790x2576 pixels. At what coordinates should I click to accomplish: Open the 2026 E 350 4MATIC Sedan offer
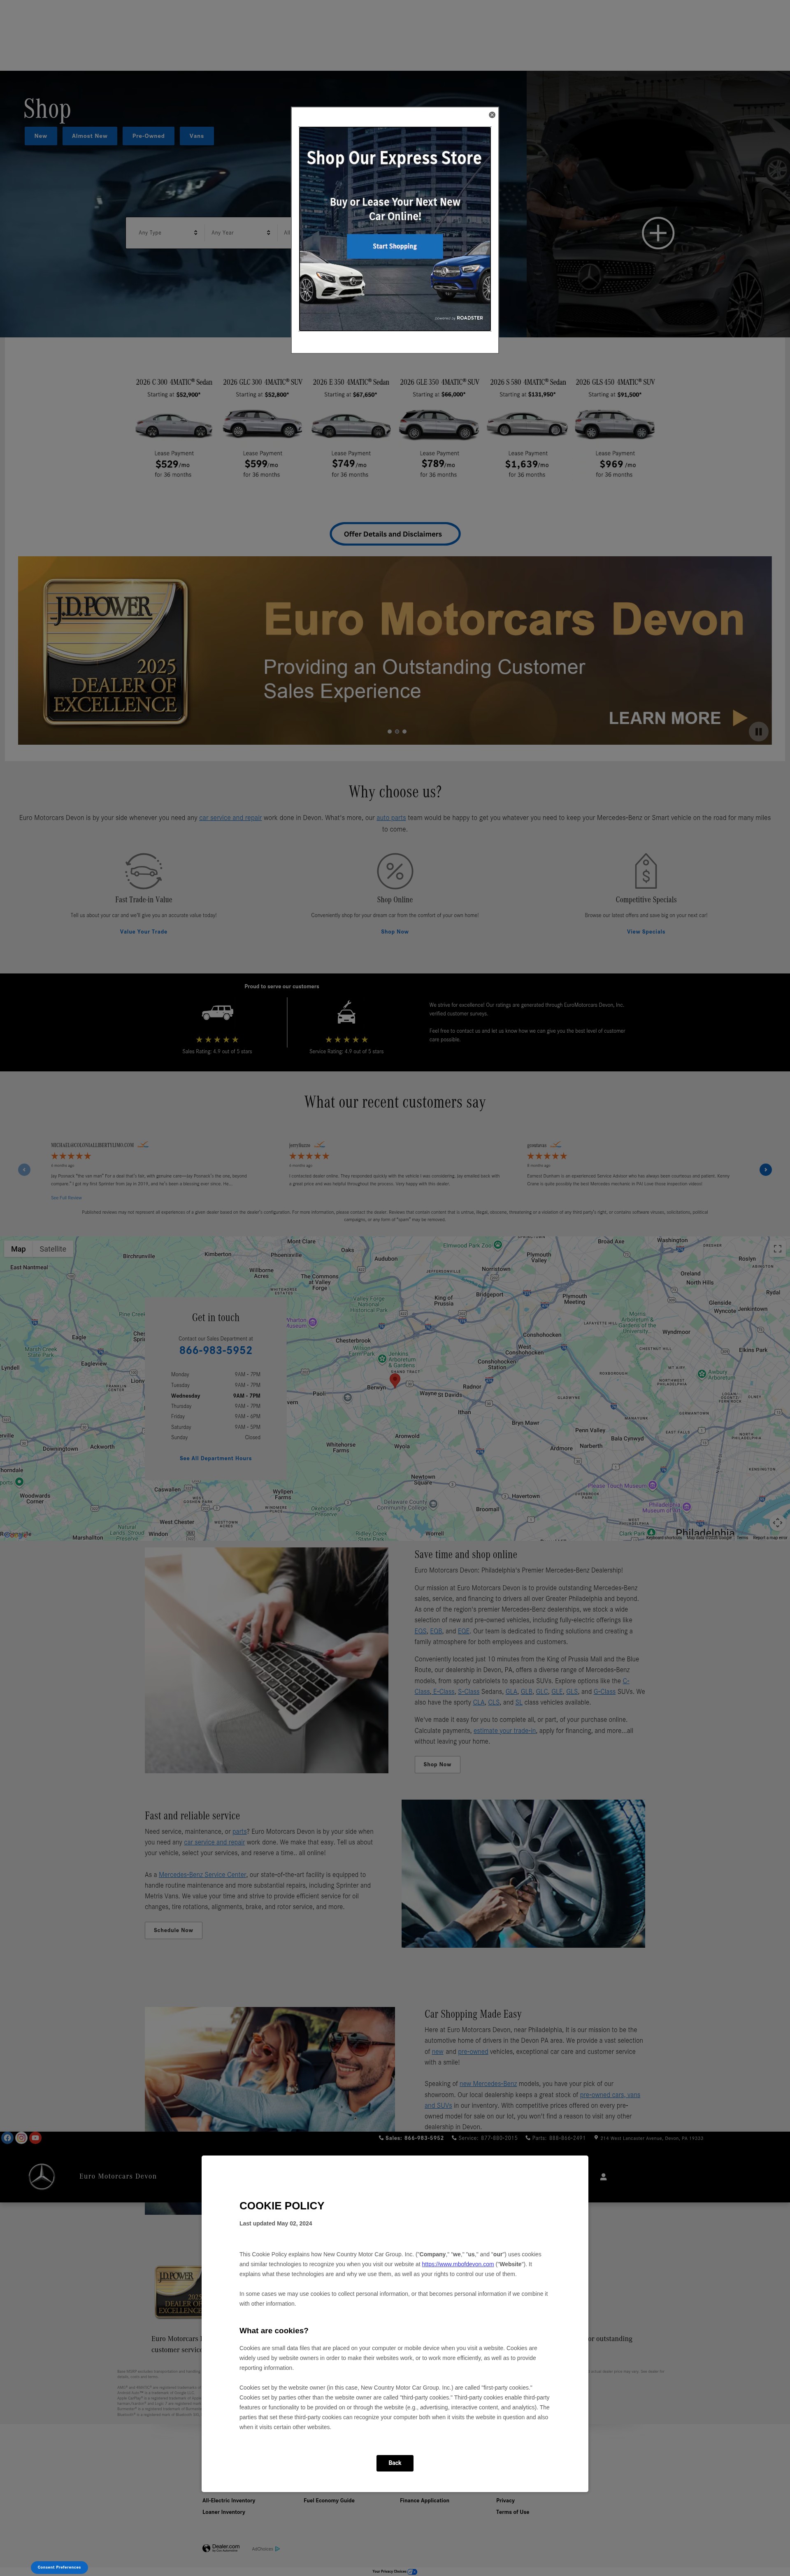tap(350, 428)
